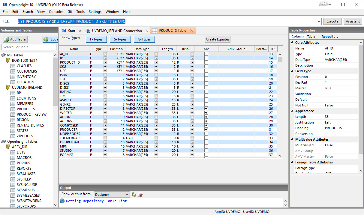Click the Table Properties panel scrollbar

click(361, 106)
